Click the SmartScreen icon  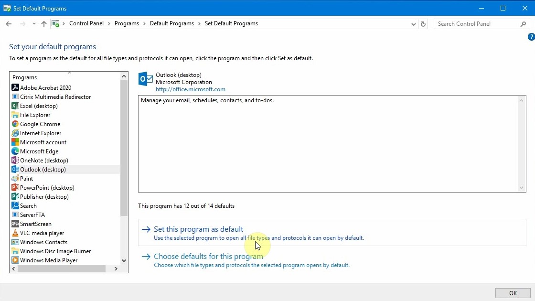pos(15,224)
